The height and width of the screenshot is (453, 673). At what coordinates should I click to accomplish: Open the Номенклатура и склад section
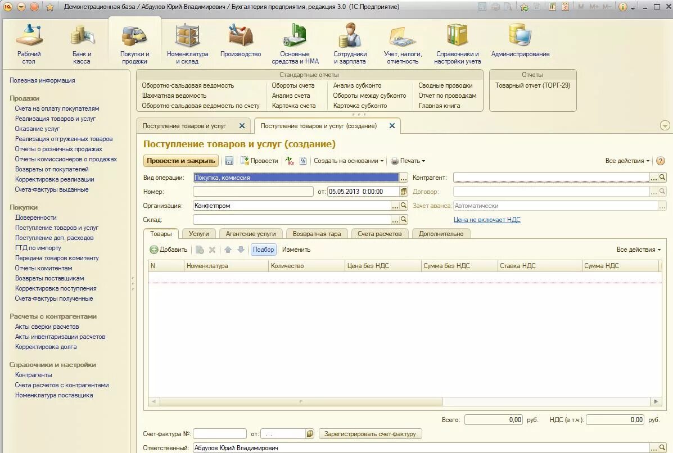[188, 44]
